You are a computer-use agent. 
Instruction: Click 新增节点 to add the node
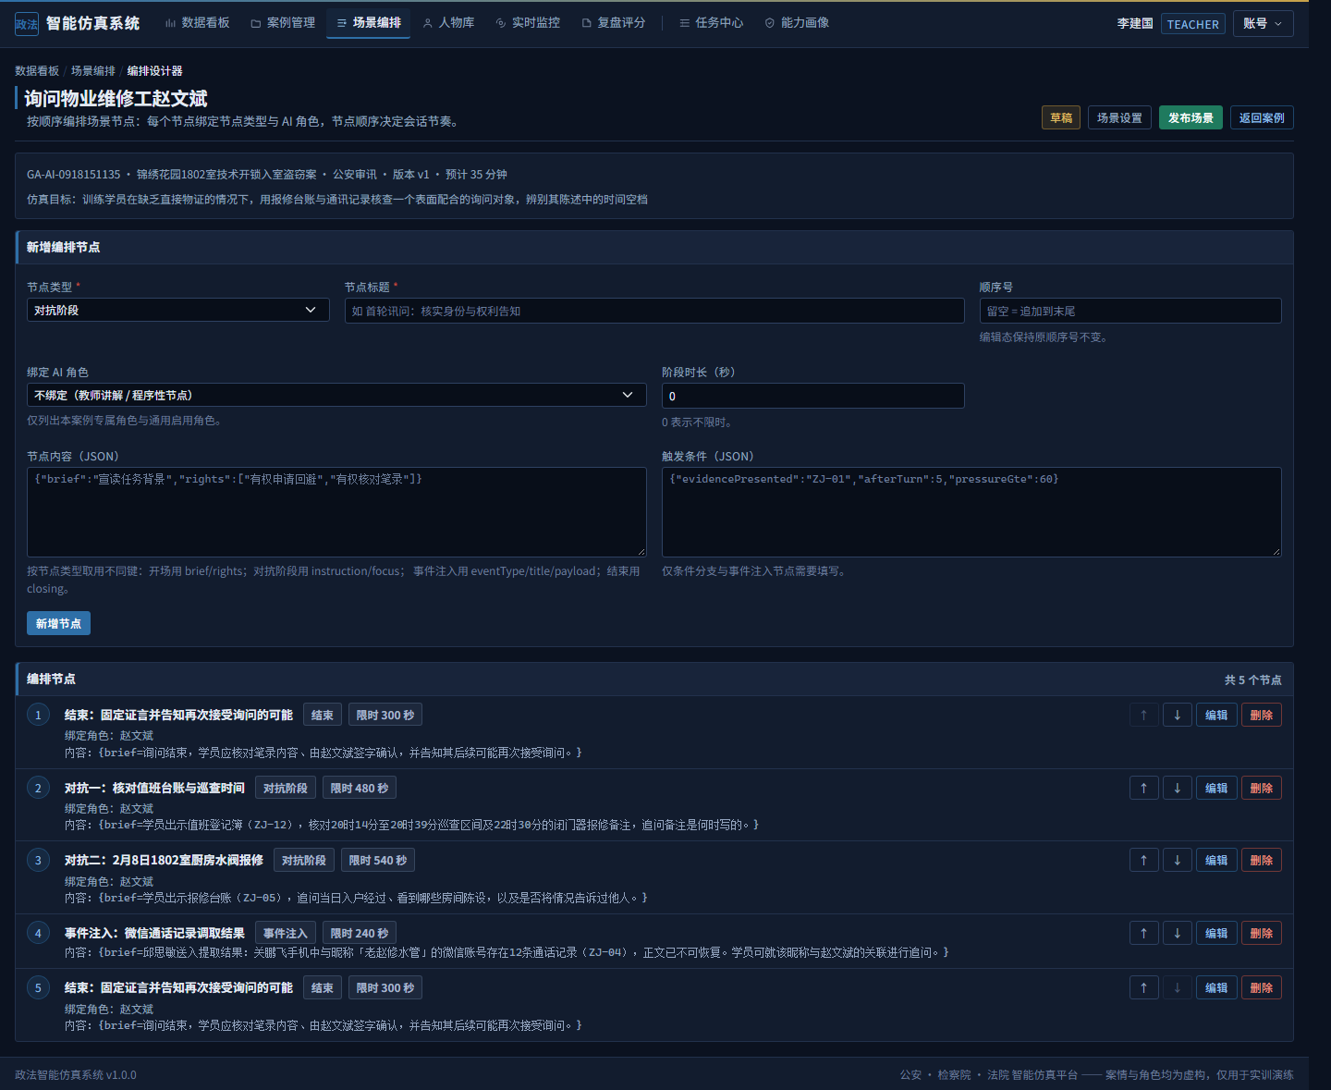coord(58,623)
